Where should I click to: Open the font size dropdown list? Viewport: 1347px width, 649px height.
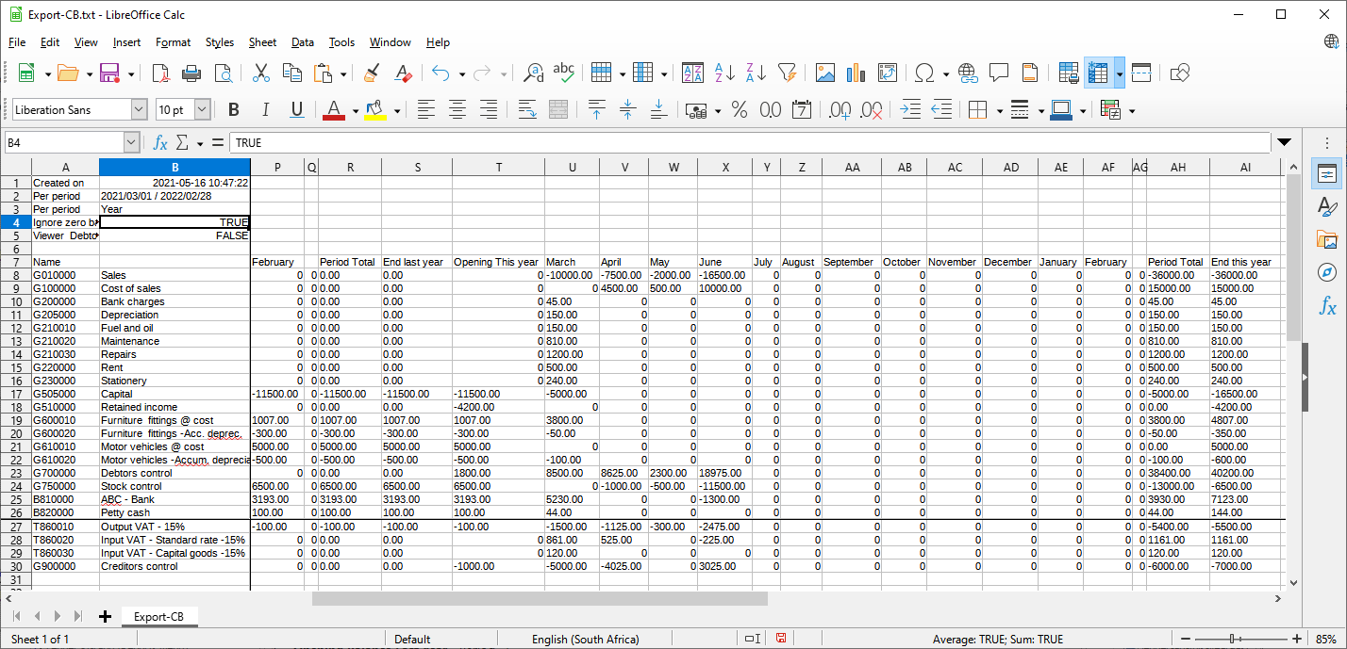pyautogui.click(x=202, y=110)
